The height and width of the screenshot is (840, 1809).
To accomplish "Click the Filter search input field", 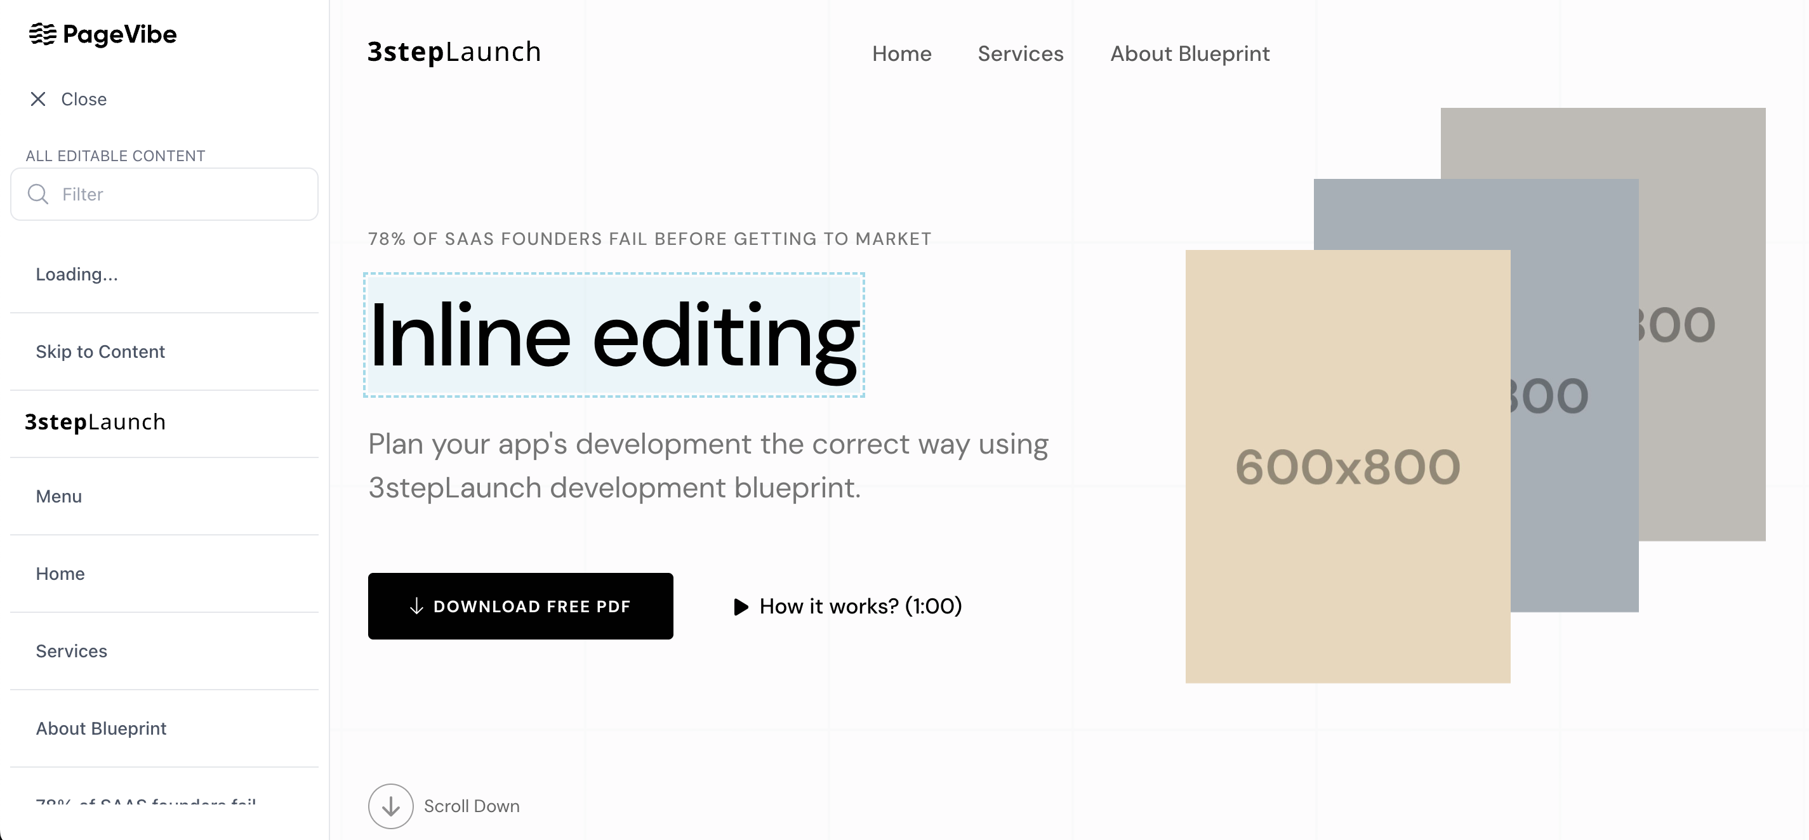I will point(183,194).
